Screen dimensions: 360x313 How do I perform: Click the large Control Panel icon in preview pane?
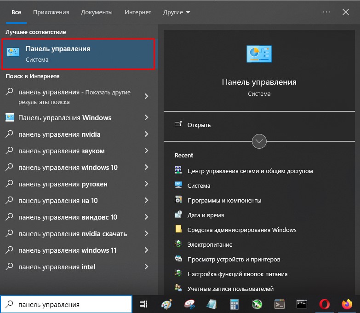coord(259,54)
